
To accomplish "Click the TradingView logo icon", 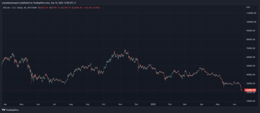I will pyautogui.click(x=4, y=110).
